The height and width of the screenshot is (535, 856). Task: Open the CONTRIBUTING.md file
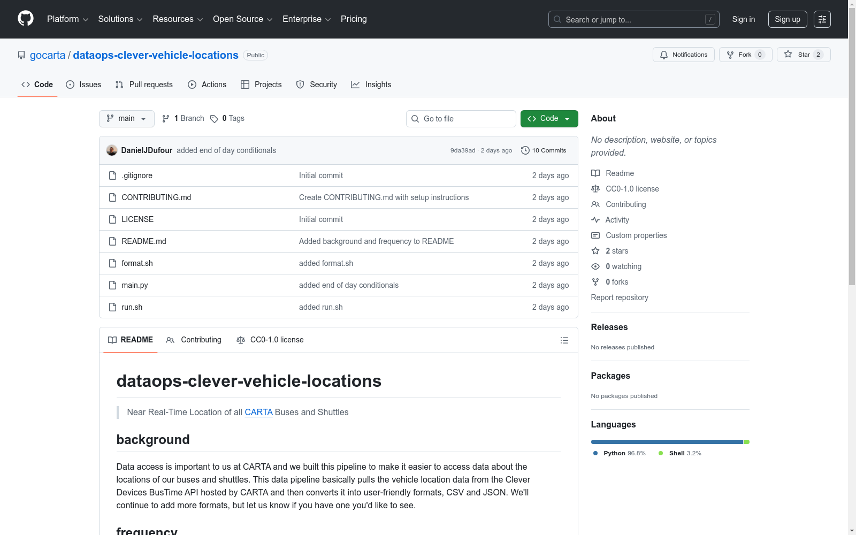pyautogui.click(x=156, y=197)
